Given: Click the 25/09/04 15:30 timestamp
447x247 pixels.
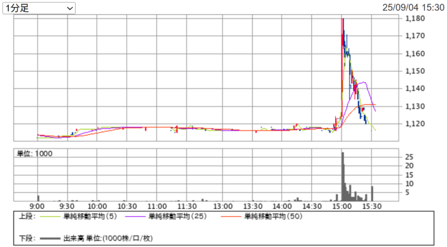Looking at the screenshot, I should pyautogui.click(x=413, y=7).
